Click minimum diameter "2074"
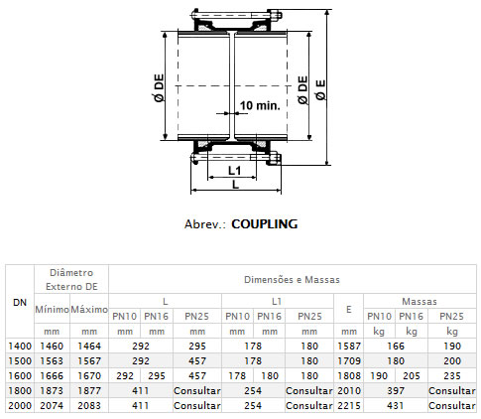 click(x=52, y=406)
